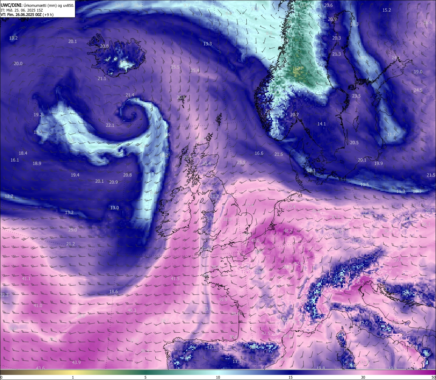Click the 21.3 value over northern Sweden
The image size is (436, 380).
337,54
